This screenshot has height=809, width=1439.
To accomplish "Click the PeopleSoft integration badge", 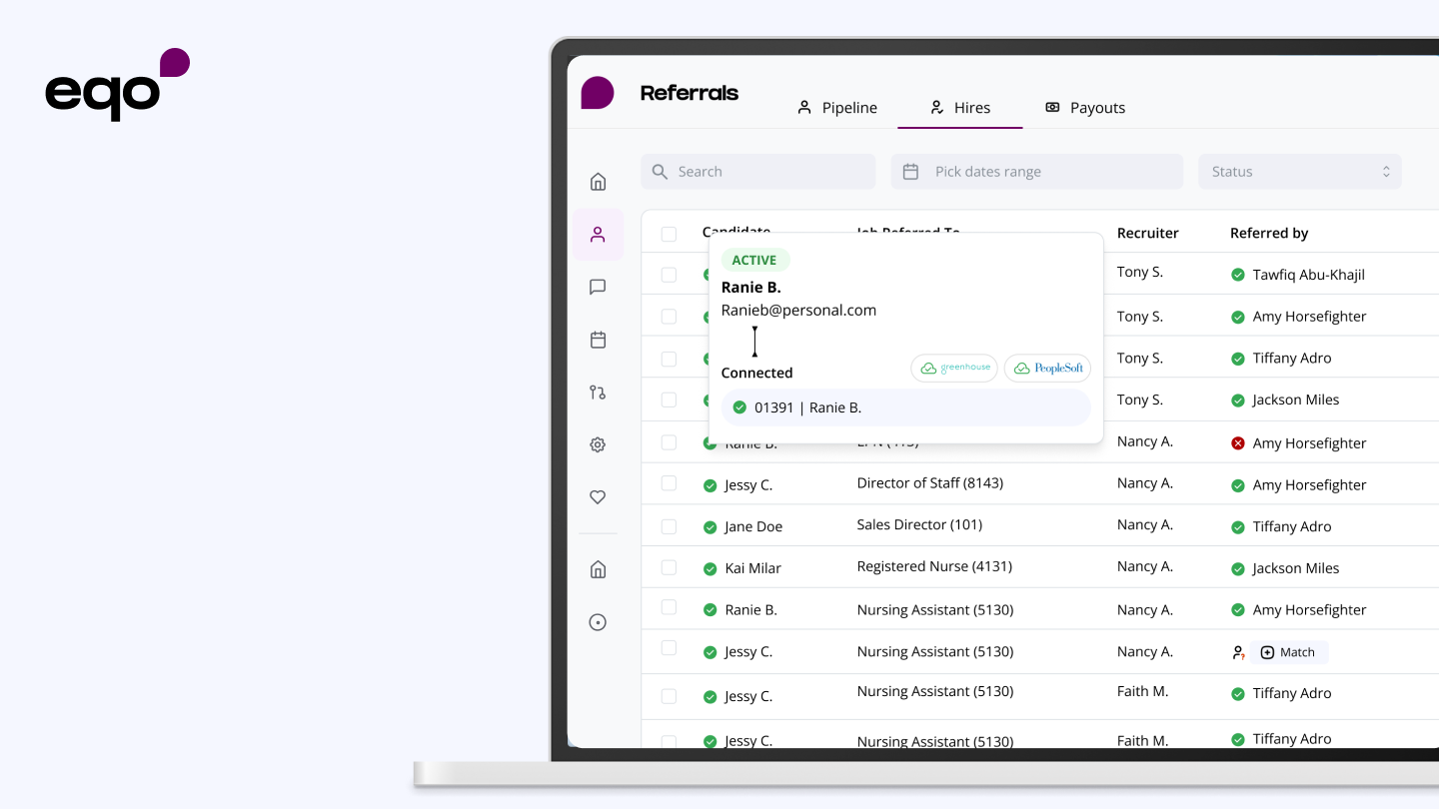I will 1047,368.
